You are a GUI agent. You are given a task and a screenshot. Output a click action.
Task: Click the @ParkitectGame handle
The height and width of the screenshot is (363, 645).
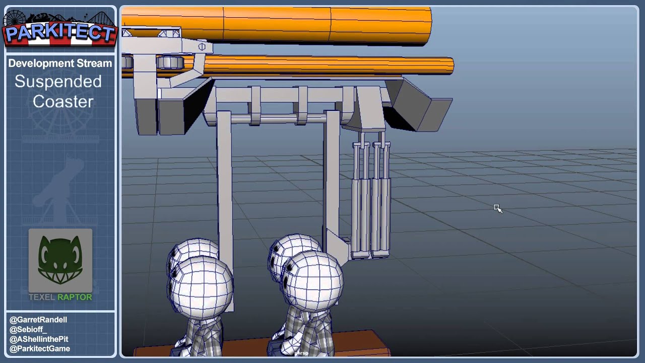[40, 348]
